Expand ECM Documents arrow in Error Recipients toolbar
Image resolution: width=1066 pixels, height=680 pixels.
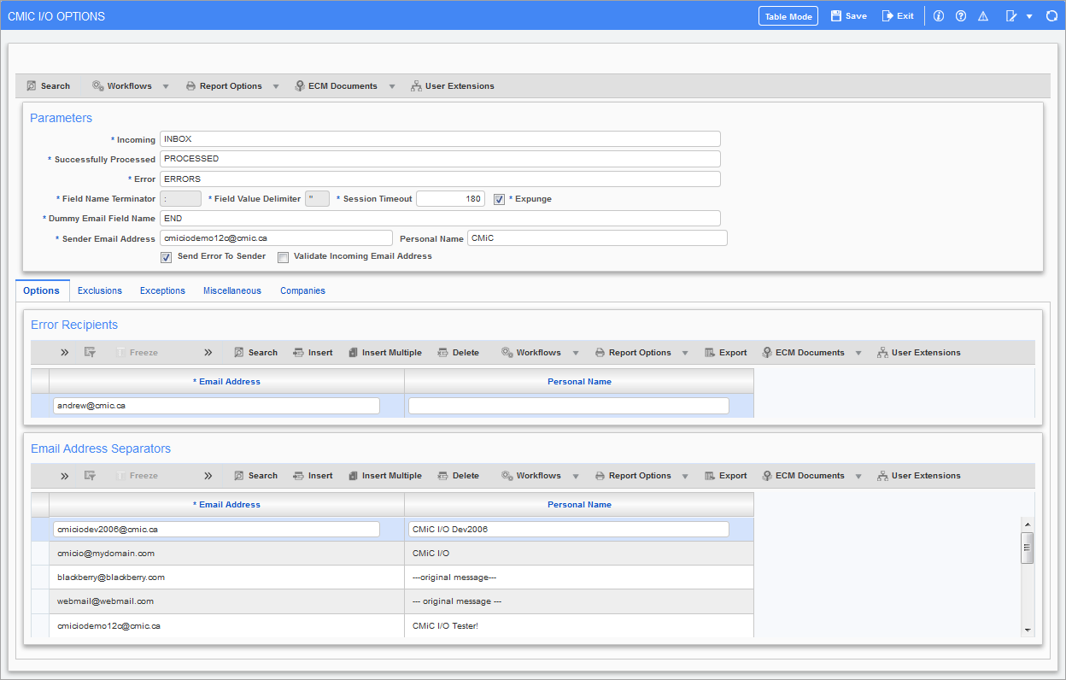858,353
